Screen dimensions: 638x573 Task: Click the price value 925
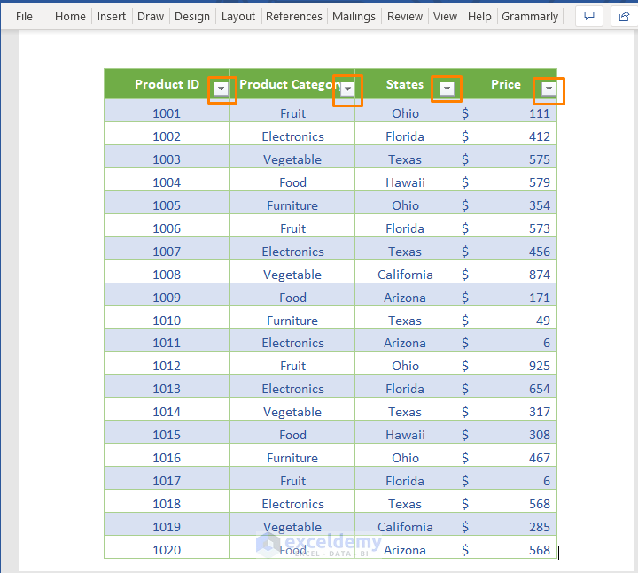pos(539,366)
